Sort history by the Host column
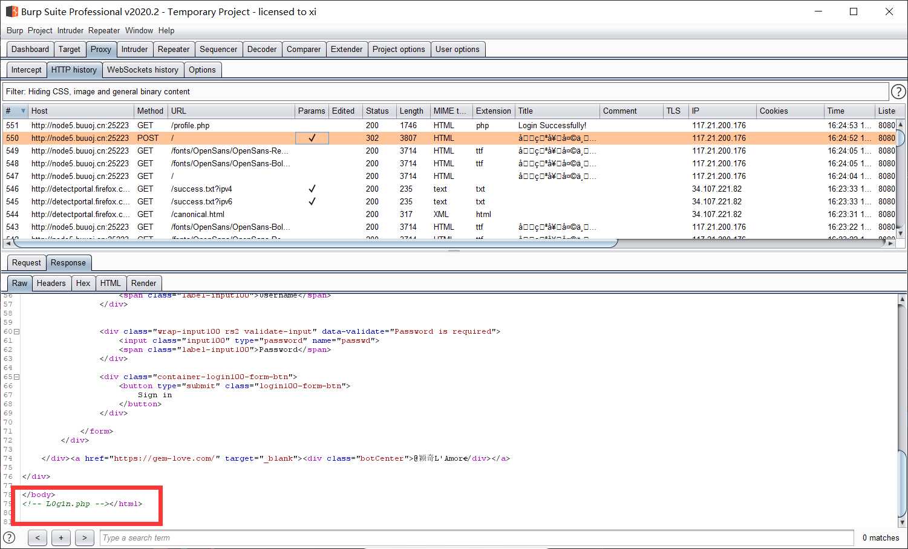Viewport: 908px width, 549px height. point(81,111)
